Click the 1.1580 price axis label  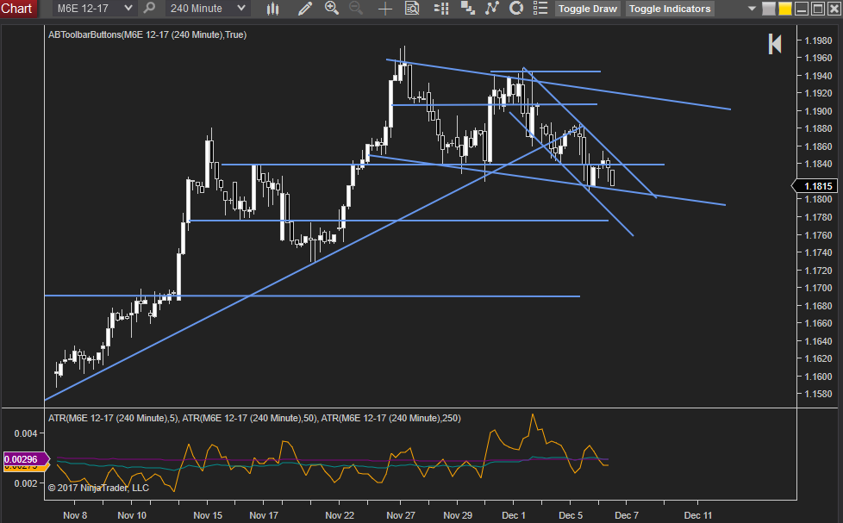coord(818,394)
